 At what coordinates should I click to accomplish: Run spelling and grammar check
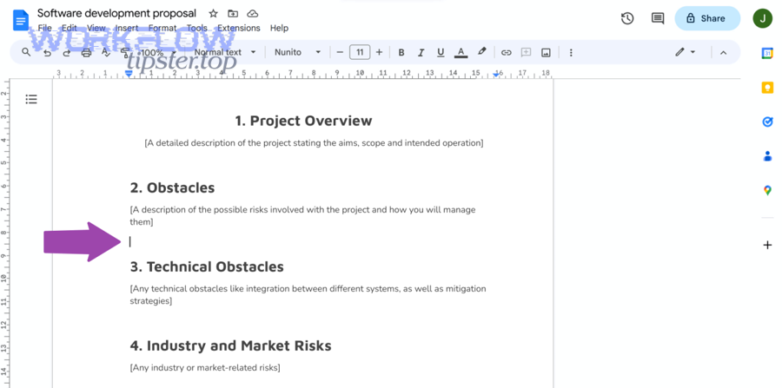coord(106,52)
